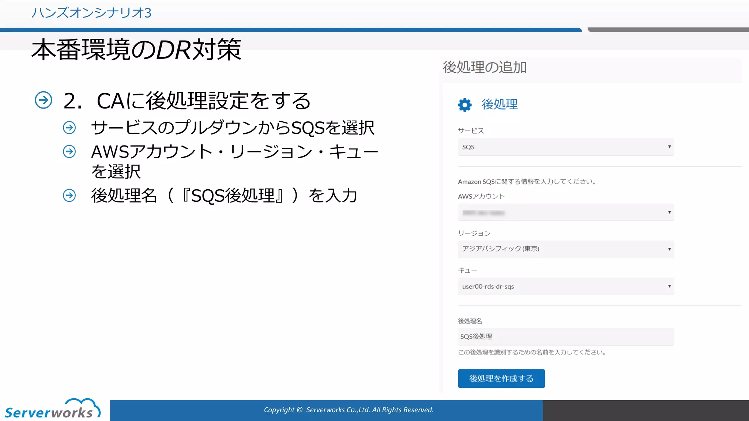749x421 pixels.
Task: Click the slide title 本番環境のDR対策
Action: pos(136,50)
